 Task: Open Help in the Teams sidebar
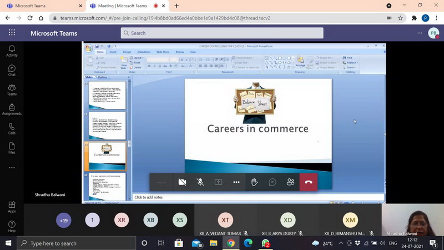[12, 227]
